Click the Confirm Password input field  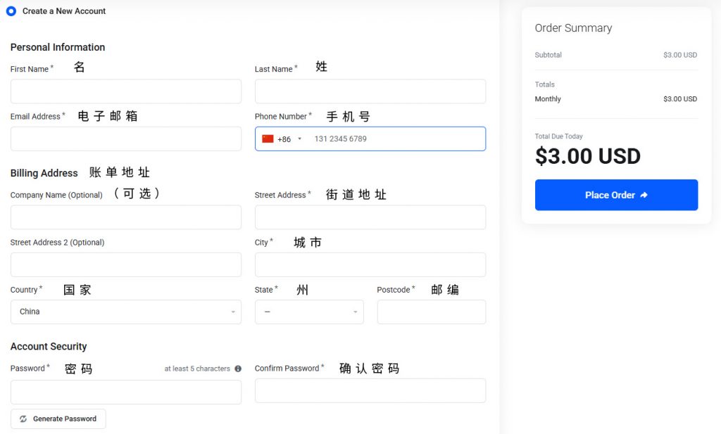tap(370, 390)
